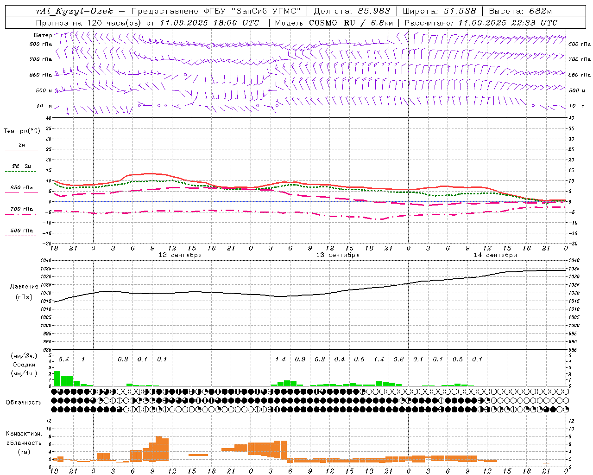Click the Давление pressure panel label
Image resolution: width=593 pixels, height=475 pixels.
[24, 287]
